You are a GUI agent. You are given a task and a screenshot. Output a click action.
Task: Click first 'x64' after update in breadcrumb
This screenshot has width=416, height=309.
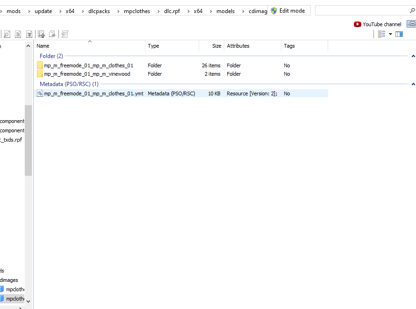[70, 11]
